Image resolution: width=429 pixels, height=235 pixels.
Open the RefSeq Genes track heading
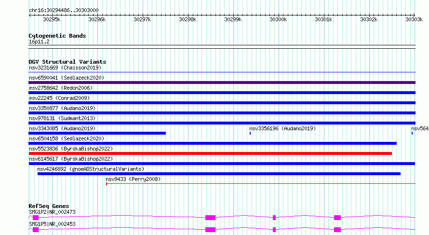[x=49, y=206]
